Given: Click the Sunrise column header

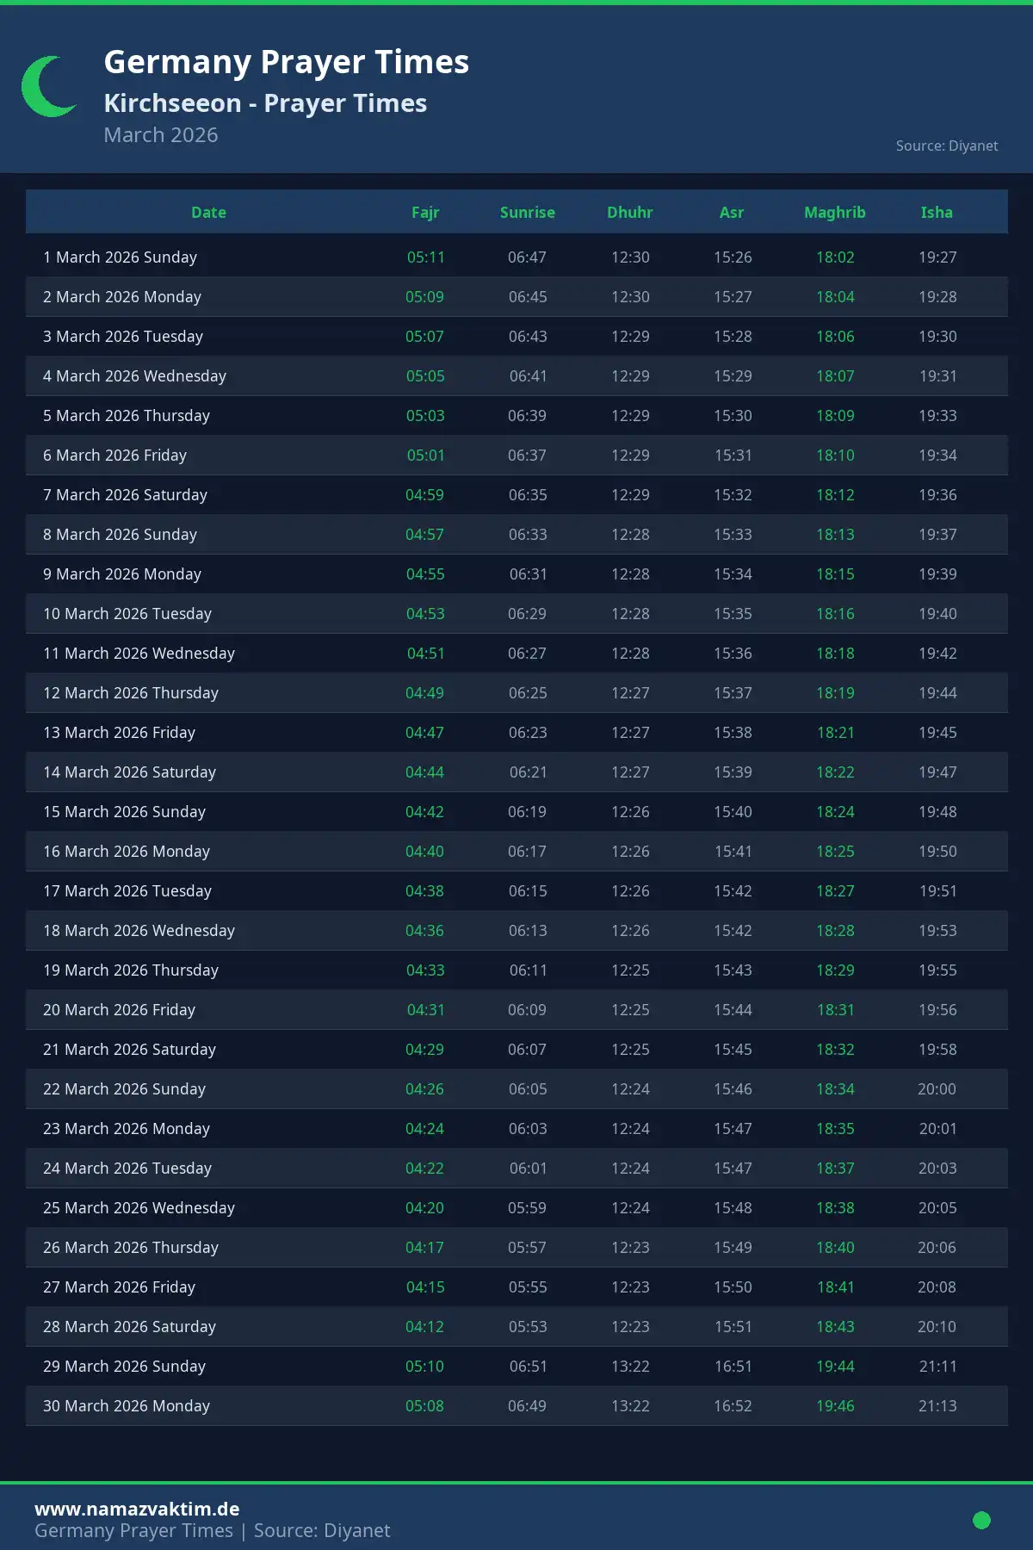Looking at the screenshot, I should pos(528,213).
